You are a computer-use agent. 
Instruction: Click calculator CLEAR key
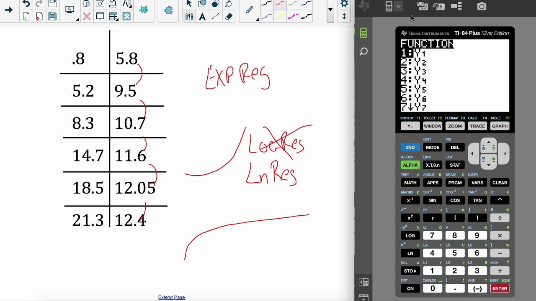(500, 183)
